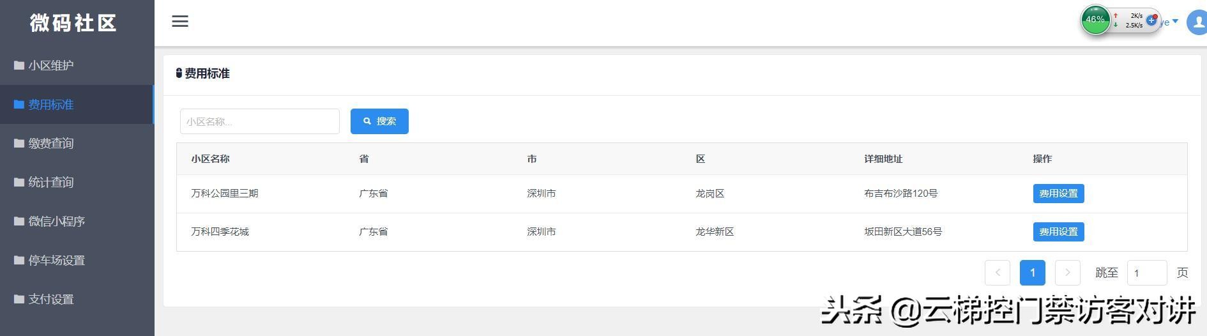The width and height of the screenshot is (1207, 336).
Task: Click the folder icon beside 缴费查询
Action: (19, 143)
